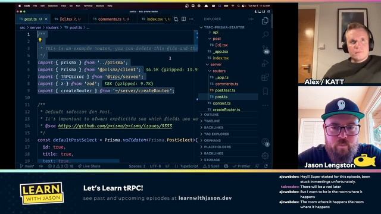
Task: Change end of line sequence LF
Action: 167,166
